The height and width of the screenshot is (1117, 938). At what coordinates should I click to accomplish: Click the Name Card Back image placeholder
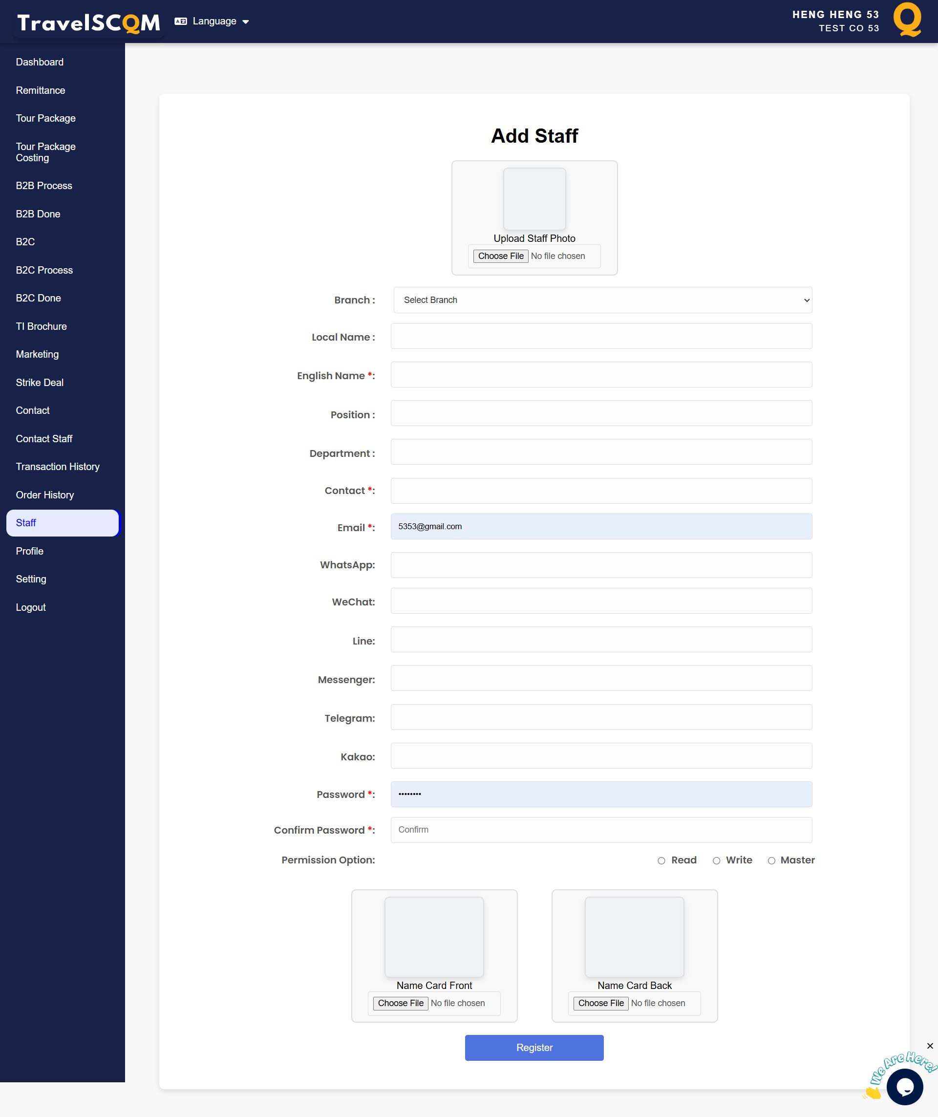635,937
